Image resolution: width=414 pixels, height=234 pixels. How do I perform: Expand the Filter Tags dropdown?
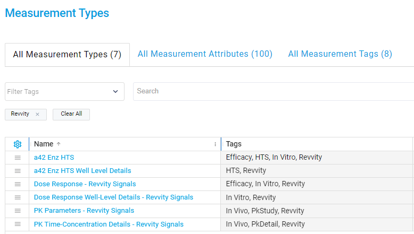(115, 91)
